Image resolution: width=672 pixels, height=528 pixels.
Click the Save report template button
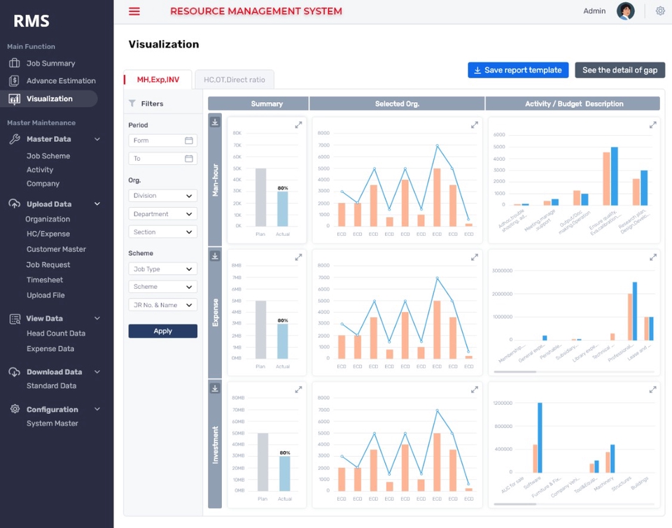tap(518, 70)
